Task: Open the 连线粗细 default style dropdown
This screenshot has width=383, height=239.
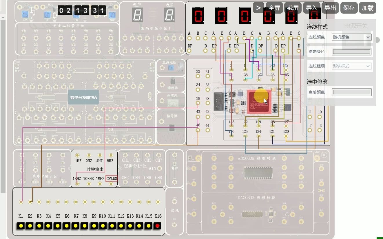Action: click(x=351, y=66)
